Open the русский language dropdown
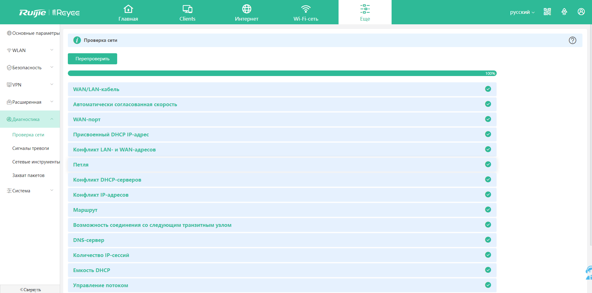Screen dimensions: 592x293 (522, 12)
